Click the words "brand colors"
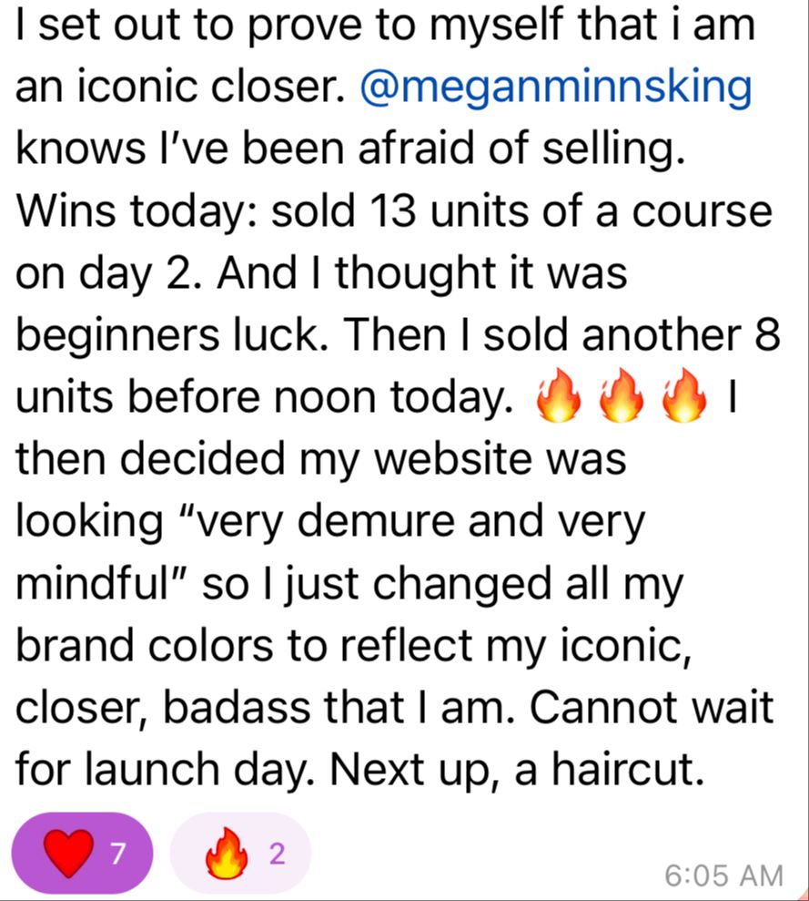This screenshot has width=809, height=901. point(144,646)
